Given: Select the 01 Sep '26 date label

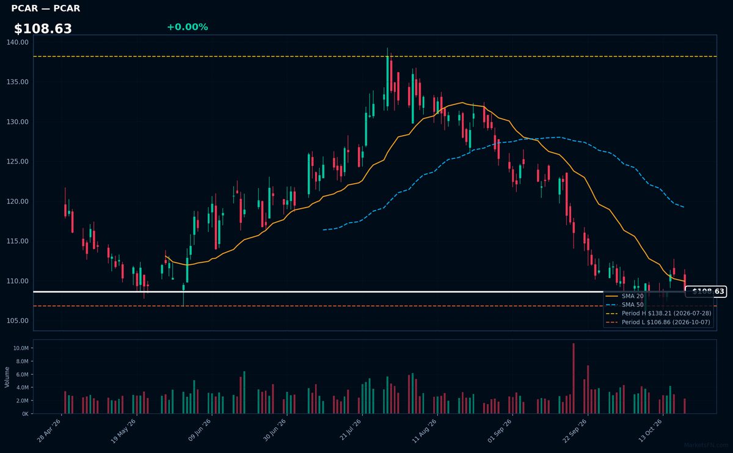Looking at the screenshot, I should tap(500, 430).
